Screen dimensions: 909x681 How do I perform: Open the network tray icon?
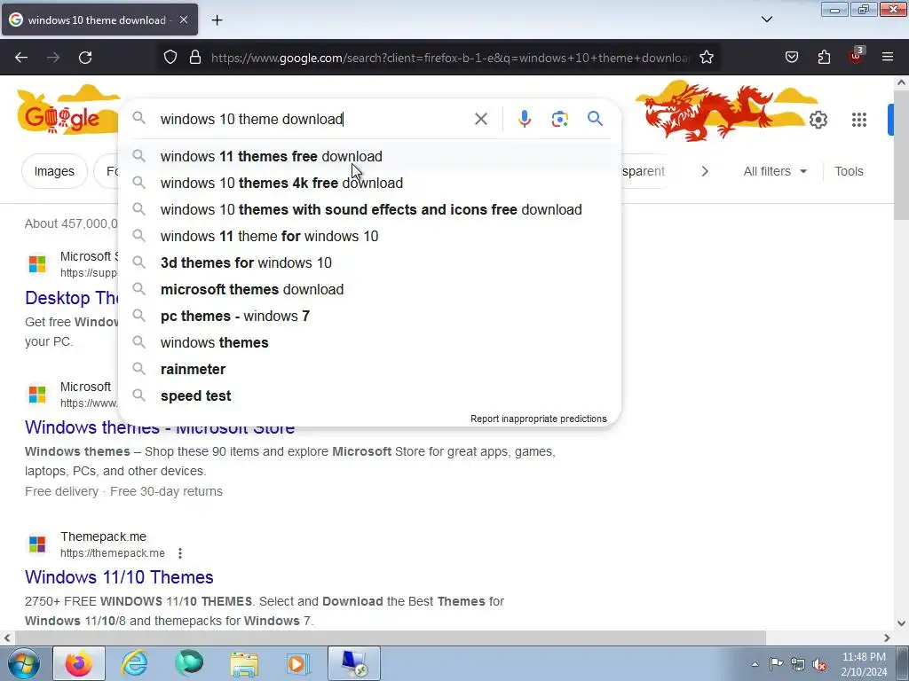pos(798,664)
